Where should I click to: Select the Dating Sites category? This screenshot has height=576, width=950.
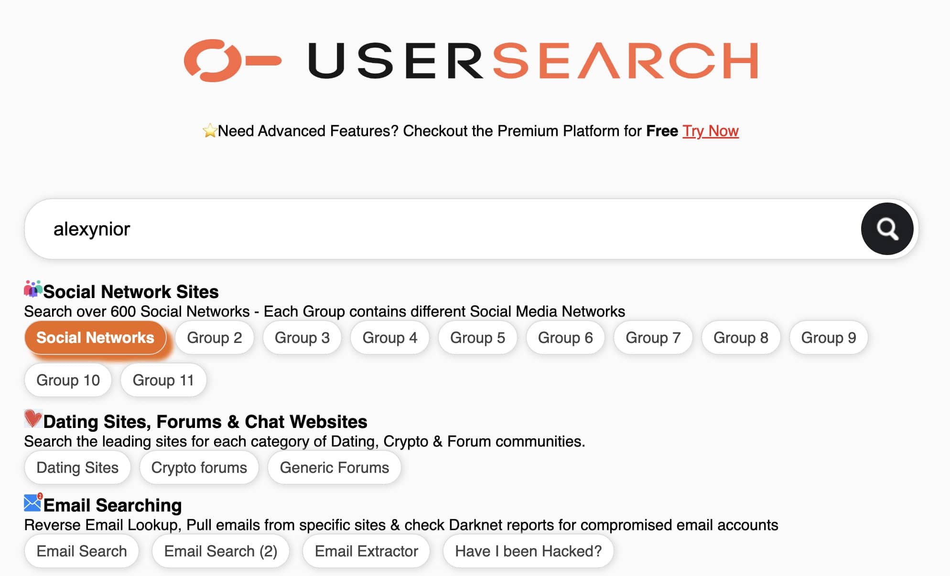point(77,468)
